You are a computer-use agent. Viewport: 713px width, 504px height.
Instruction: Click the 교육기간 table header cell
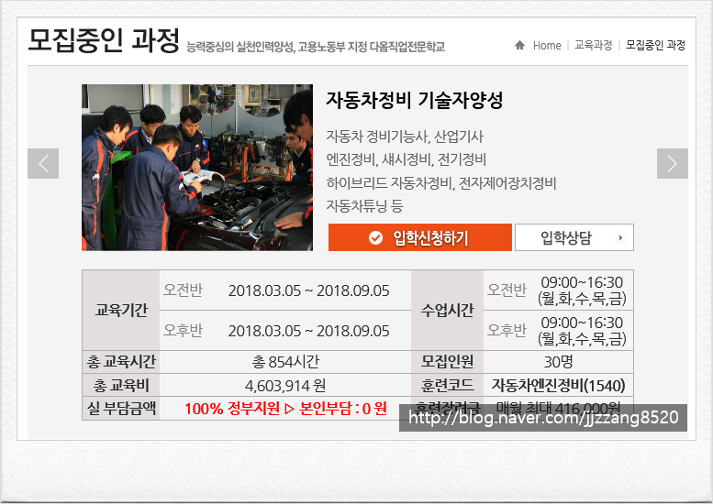[121, 310]
